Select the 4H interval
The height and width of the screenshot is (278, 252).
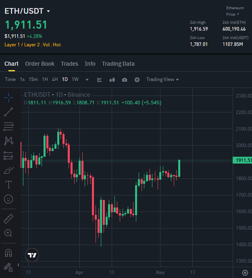55,79
